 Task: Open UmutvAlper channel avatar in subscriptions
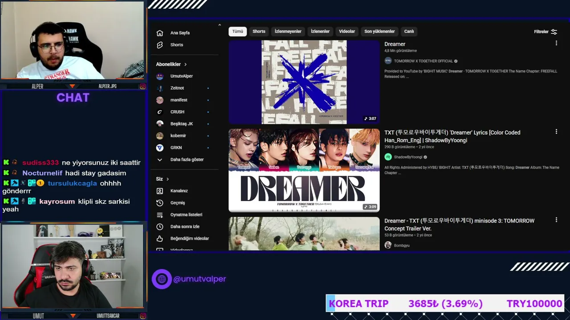(160, 76)
